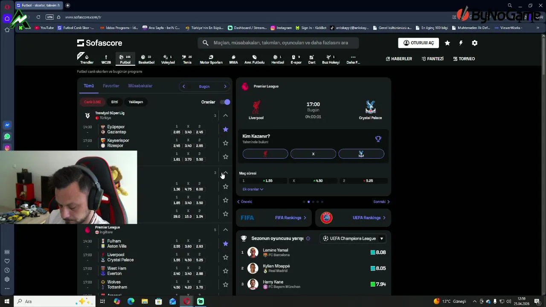Open Microsoft Edge from taskbar
Viewport: 546px width, 307px height.
click(131, 301)
